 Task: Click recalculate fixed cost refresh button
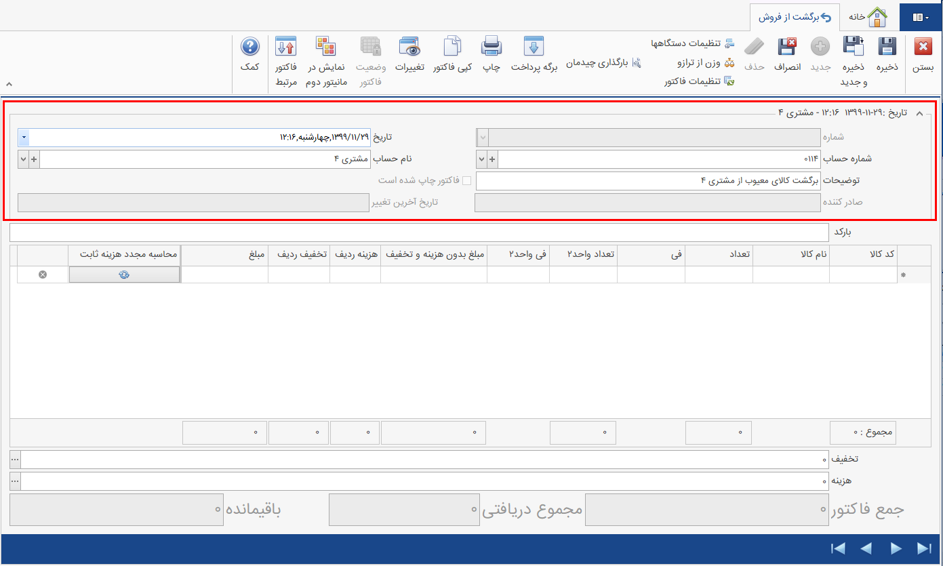pos(124,275)
